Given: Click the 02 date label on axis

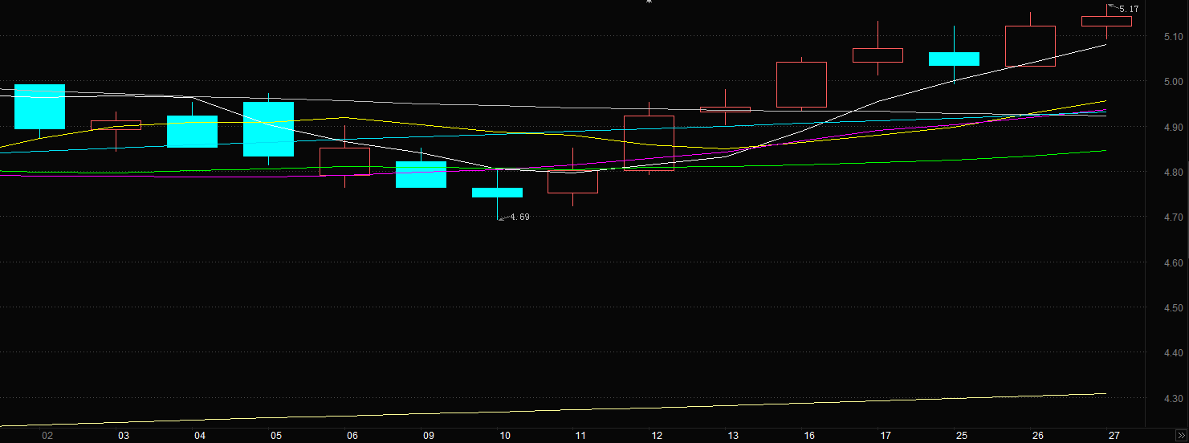Looking at the screenshot, I should 47,436.
